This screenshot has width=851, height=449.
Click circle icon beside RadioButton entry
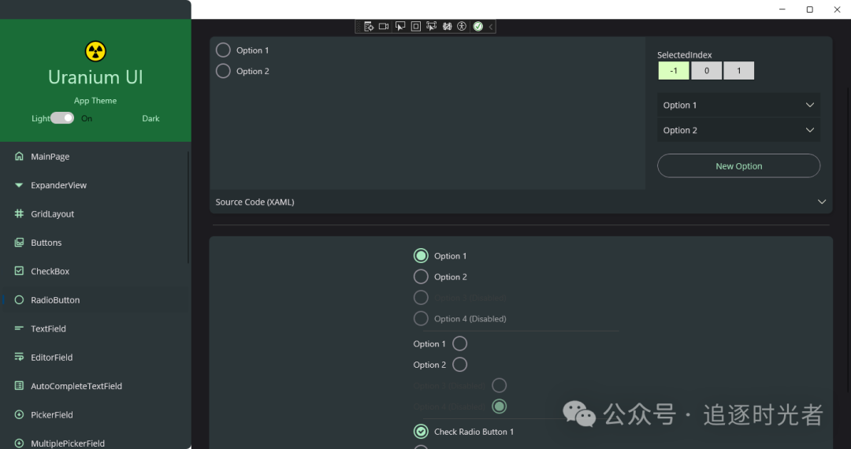coord(19,300)
